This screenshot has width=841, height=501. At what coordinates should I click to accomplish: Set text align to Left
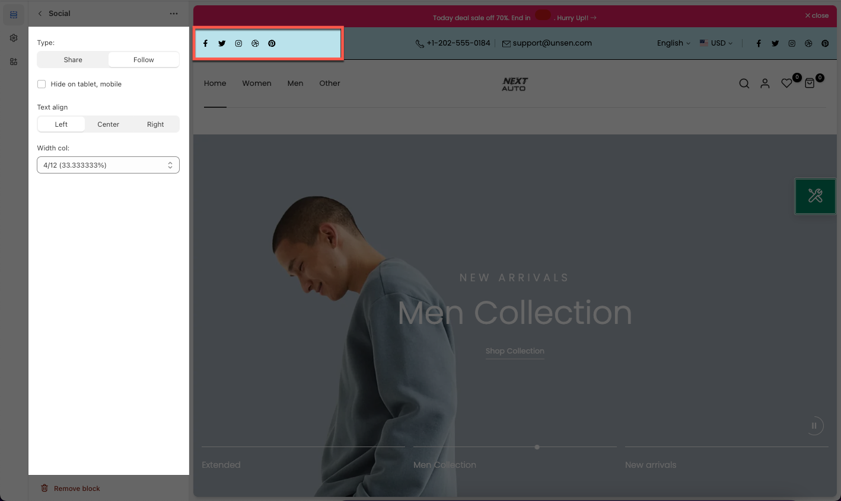61,124
